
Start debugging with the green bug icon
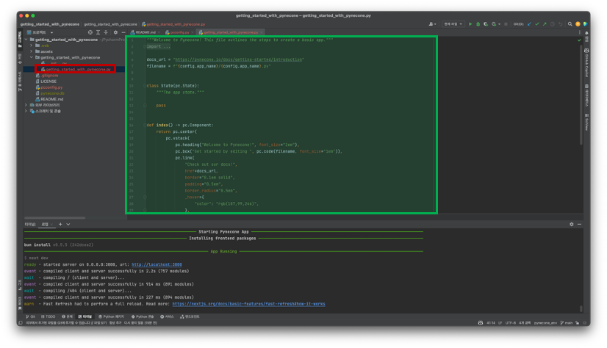click(x=478, y=24)
